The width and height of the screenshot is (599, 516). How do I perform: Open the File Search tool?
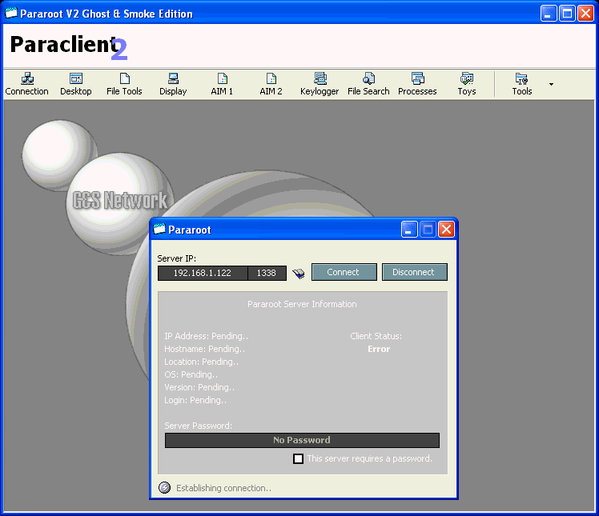click(x=368, y=84)
